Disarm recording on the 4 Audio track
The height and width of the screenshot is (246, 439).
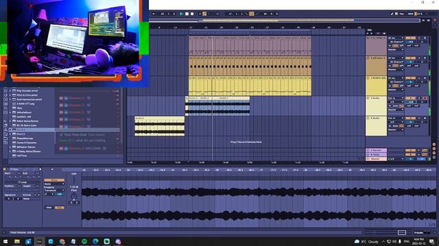pos(425,98)
